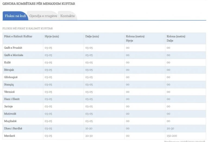Click the Pikat e Kalimit Kufitar column header

(18, 37)
